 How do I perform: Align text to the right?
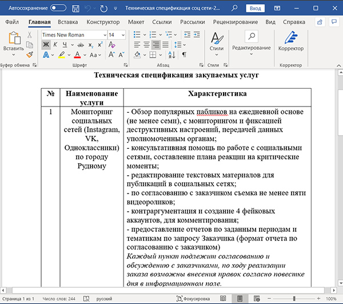pyautogui.click(x=155, y=45)
